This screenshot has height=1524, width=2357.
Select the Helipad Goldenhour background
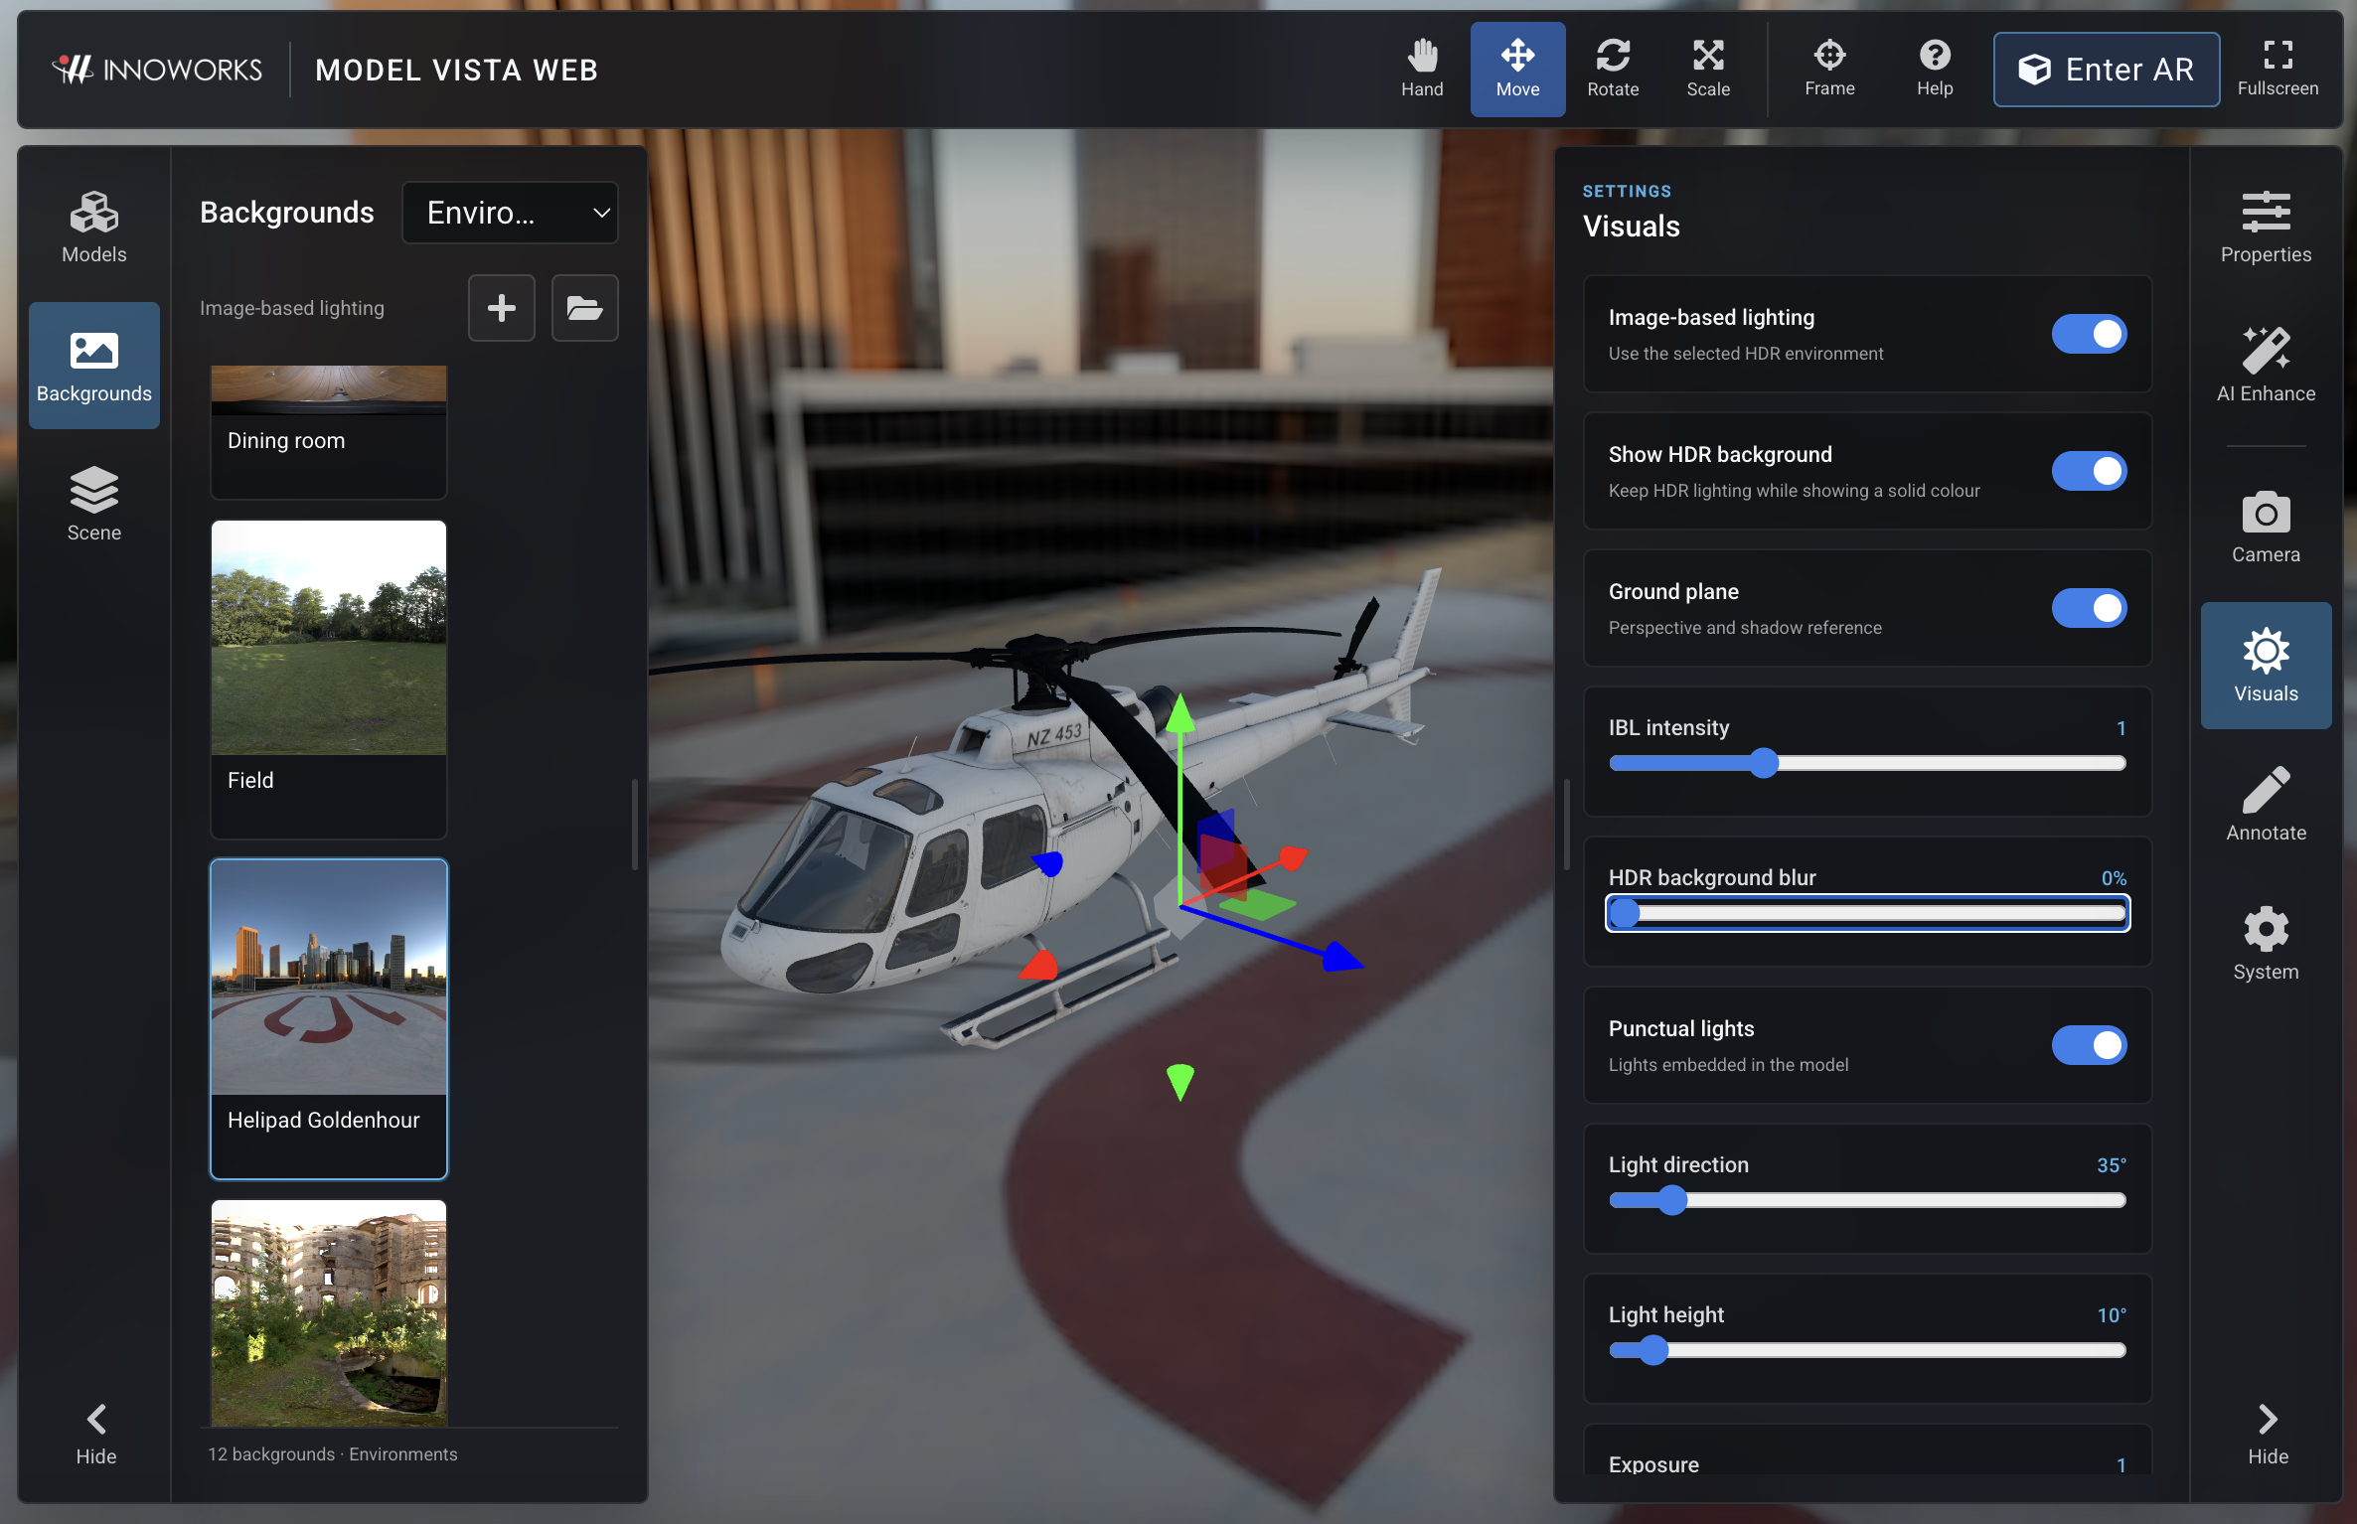point(329,1018)
